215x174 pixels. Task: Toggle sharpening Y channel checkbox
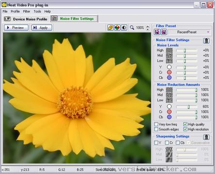pos(156,143)
